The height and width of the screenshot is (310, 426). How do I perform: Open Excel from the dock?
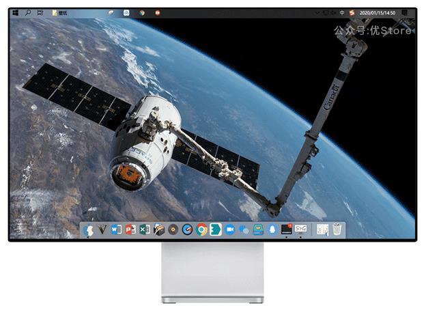click(144, 230)
